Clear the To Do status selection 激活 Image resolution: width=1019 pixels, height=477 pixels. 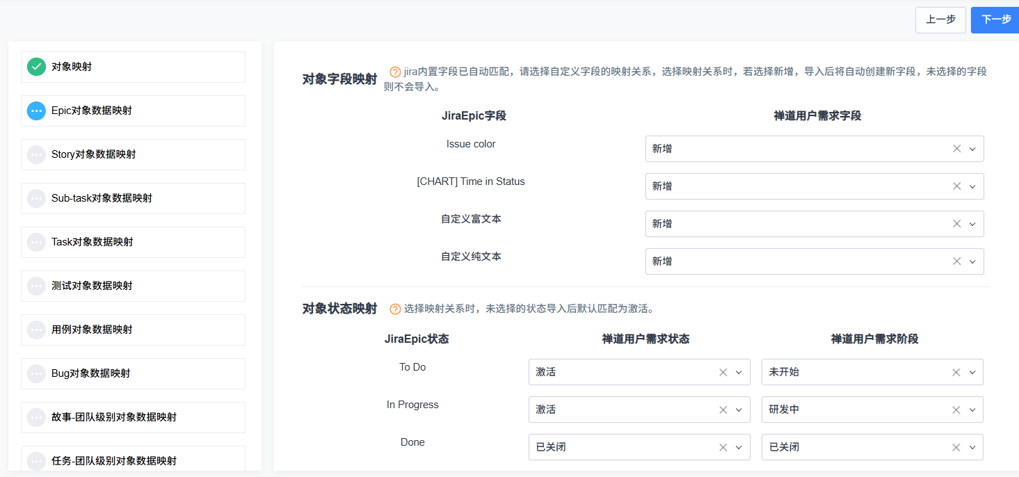pyautogui.click(x=723, y=372)
